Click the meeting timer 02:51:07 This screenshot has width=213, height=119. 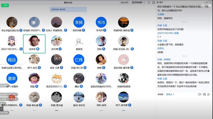click(125, 2)
